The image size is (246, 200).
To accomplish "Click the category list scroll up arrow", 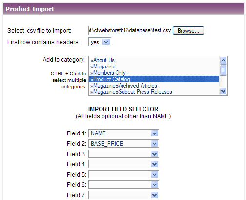I will [223, 61].
